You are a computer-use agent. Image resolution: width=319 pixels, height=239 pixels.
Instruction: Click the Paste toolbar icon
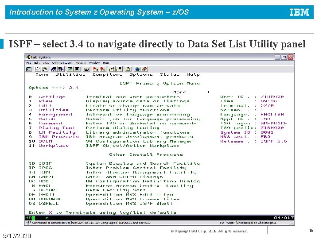point(45,69)
